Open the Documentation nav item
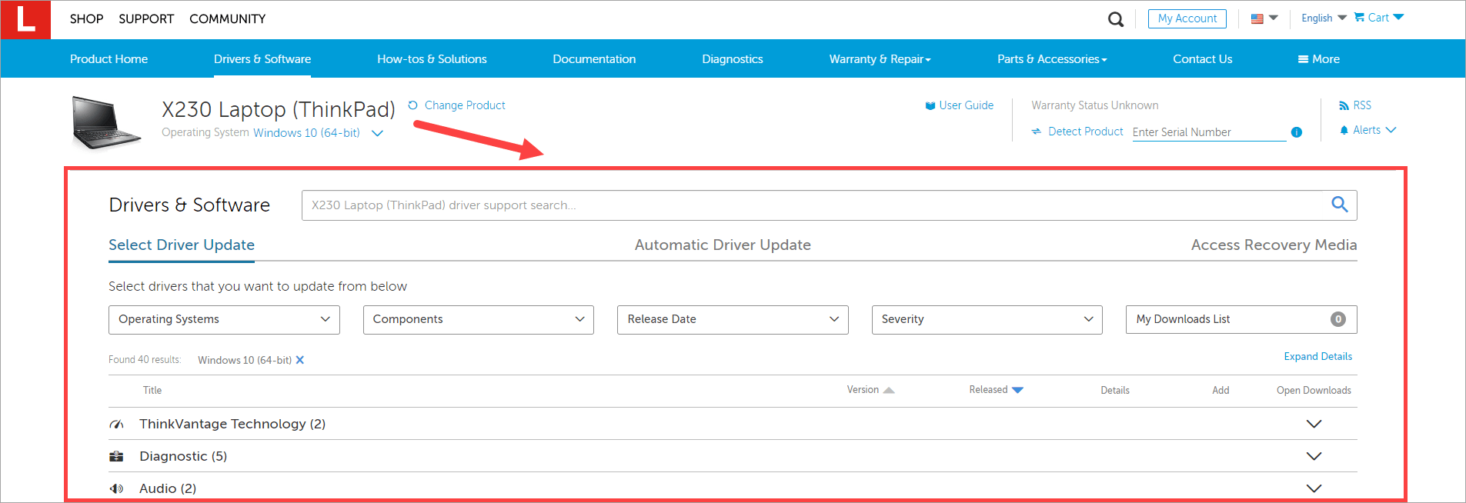Image resolution: width=1466 pixels, height=503 pixels. [594, 59]
